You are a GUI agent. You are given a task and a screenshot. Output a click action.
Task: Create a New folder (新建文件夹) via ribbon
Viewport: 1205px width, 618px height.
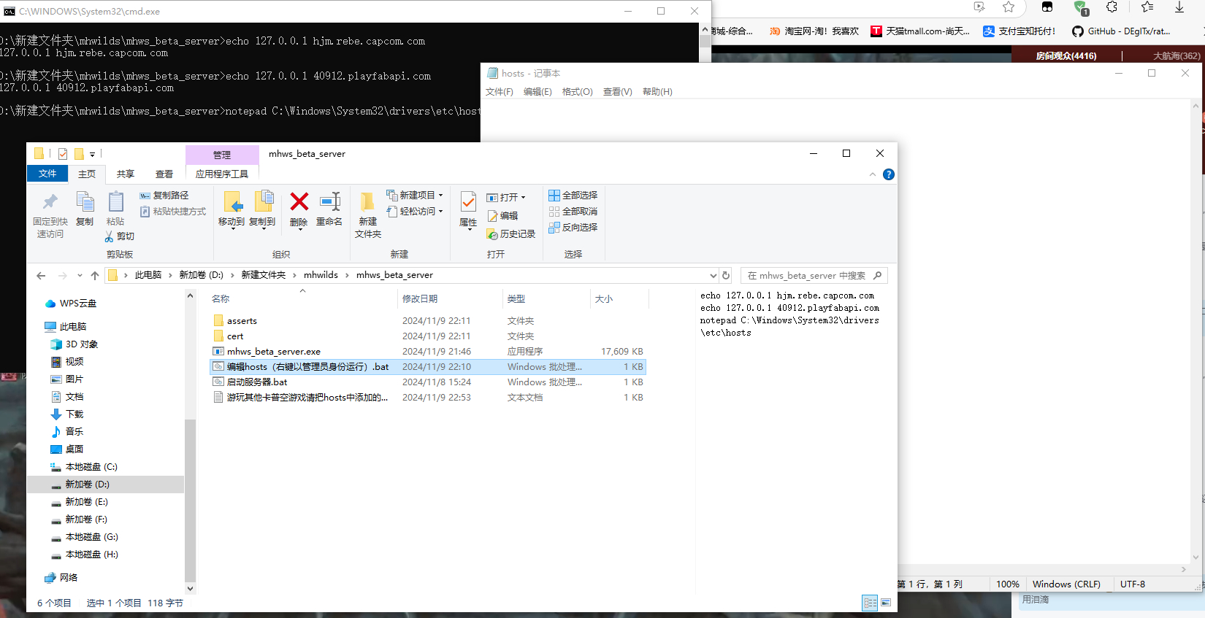368,215
